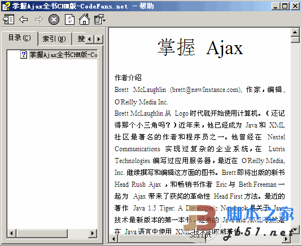The height and width of the screenshot is (246, 302).
Task: Switch to the 索引 (N) tab
Action: pyautogui.click(x=54, y=39)
